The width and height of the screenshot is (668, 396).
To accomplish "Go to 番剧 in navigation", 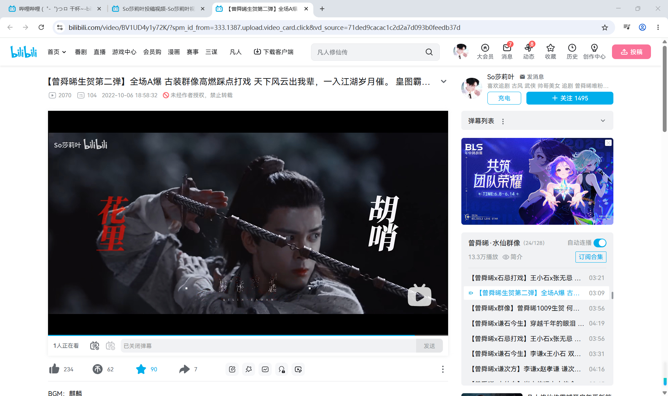I will (81, 52).
